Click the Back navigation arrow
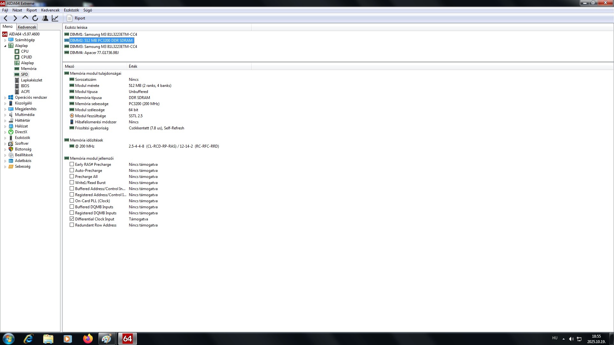The image size is (614, 345). click(5, 18)
